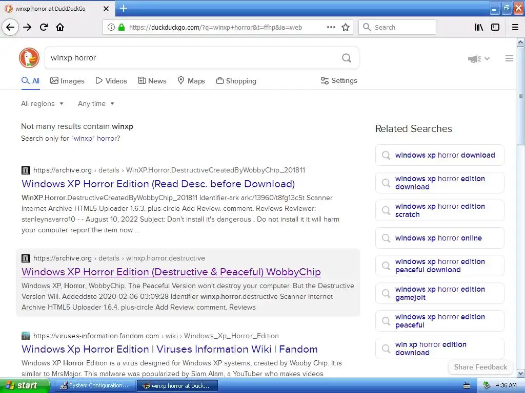Click the network tray icon near clock

487,386
